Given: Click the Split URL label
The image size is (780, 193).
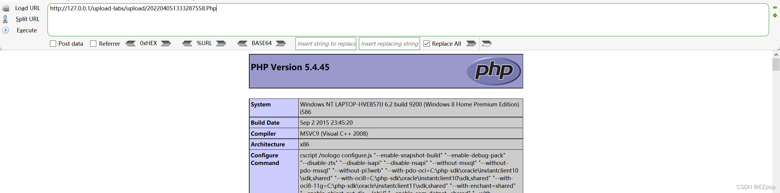Looking at the screenshot, I should (28, 19).
